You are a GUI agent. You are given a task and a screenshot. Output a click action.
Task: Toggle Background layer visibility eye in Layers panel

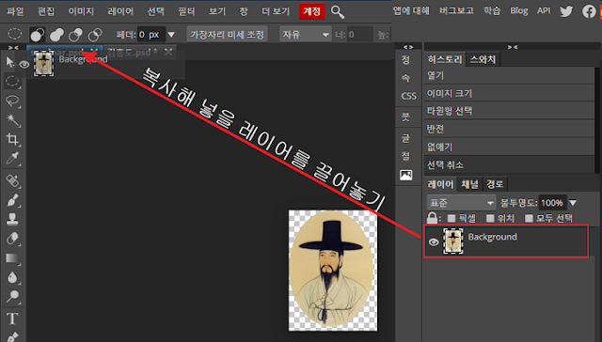point(434,242)
